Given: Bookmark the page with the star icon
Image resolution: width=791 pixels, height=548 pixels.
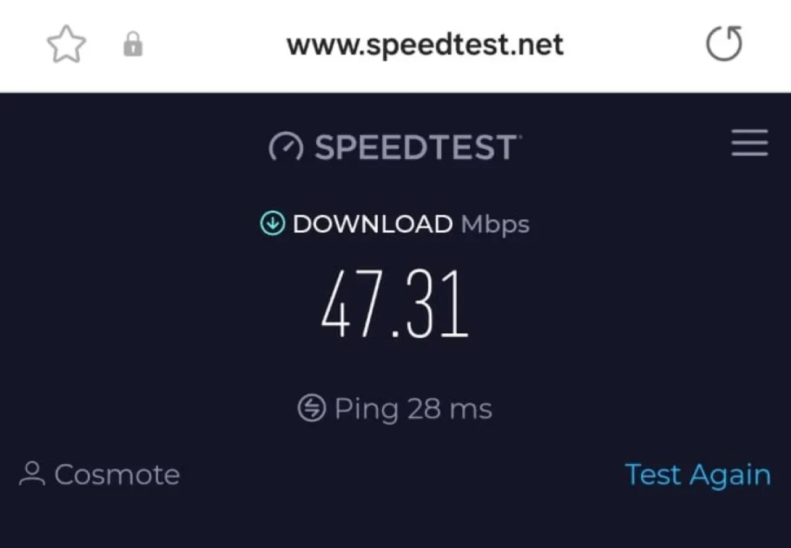Looking at the screenshot, I should point(66,45).
